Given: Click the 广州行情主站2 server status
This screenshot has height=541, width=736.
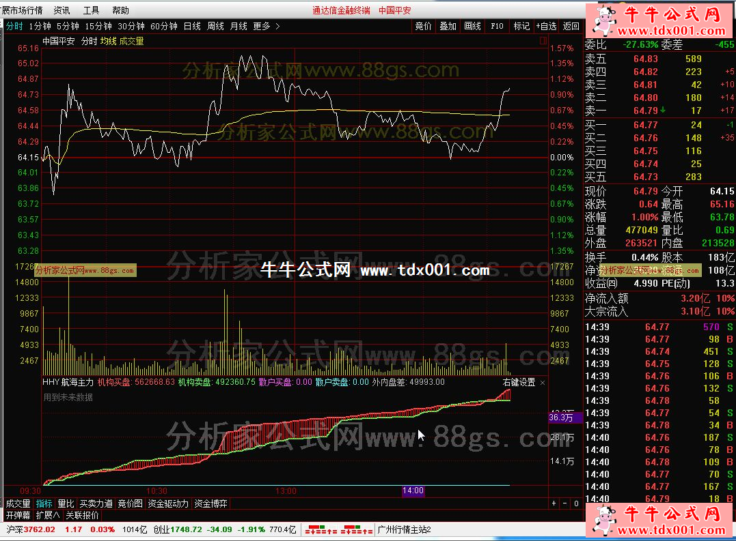Looking at the screenshot, I should 404,530.
